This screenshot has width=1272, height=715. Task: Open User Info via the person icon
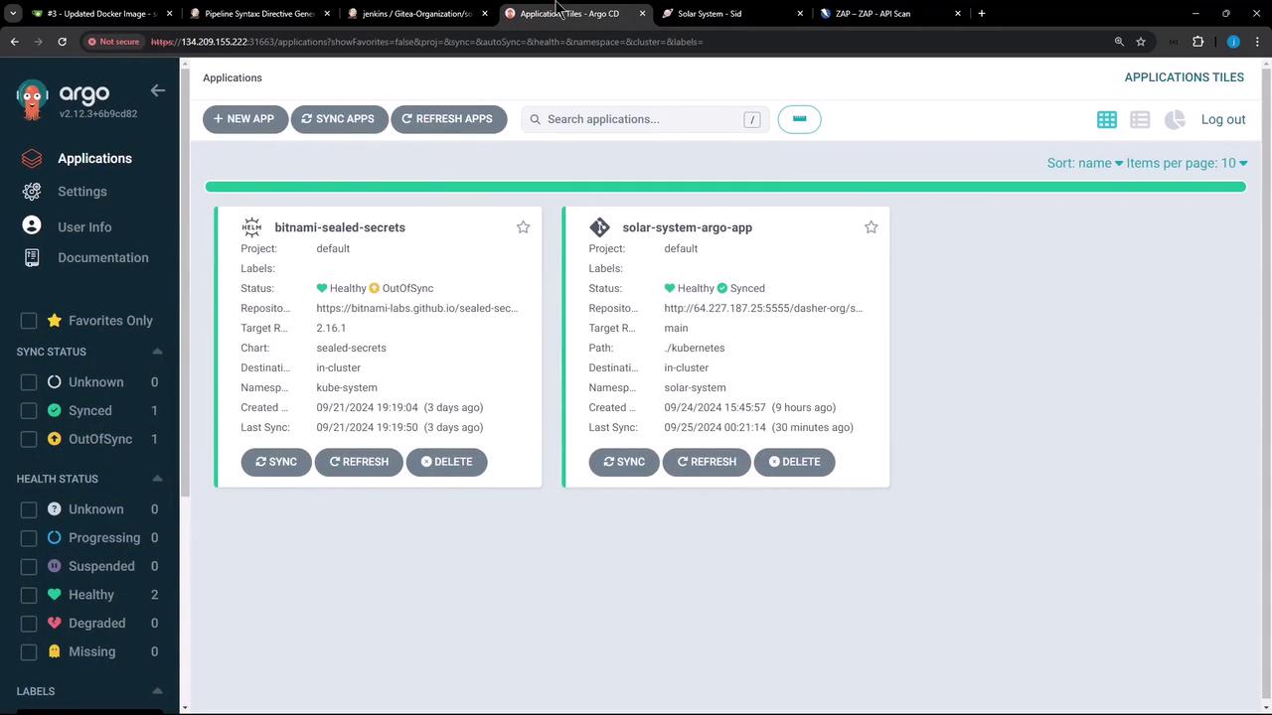(x=32, y=226)
